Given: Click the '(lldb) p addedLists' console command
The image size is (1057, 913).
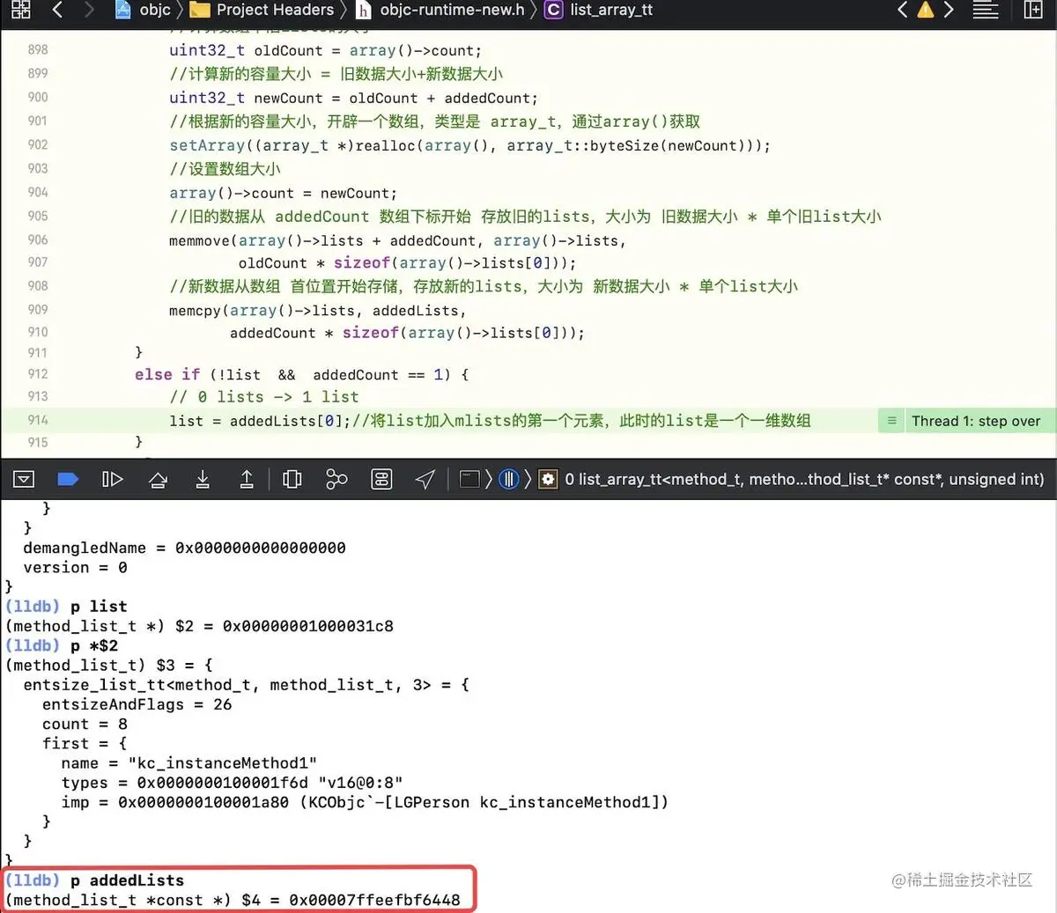Looking at the screenshot, I should tap(95, 880).
